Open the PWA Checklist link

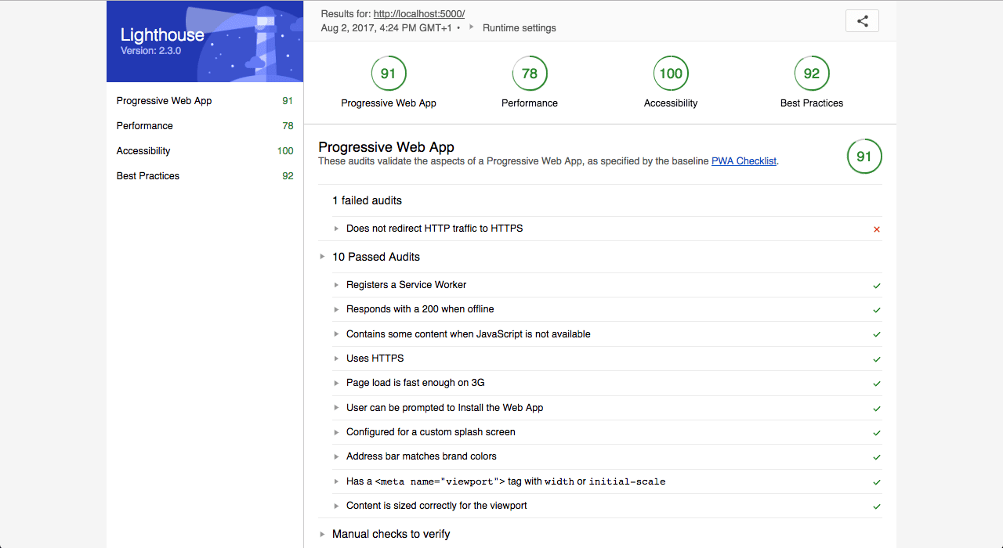[743, 161]
